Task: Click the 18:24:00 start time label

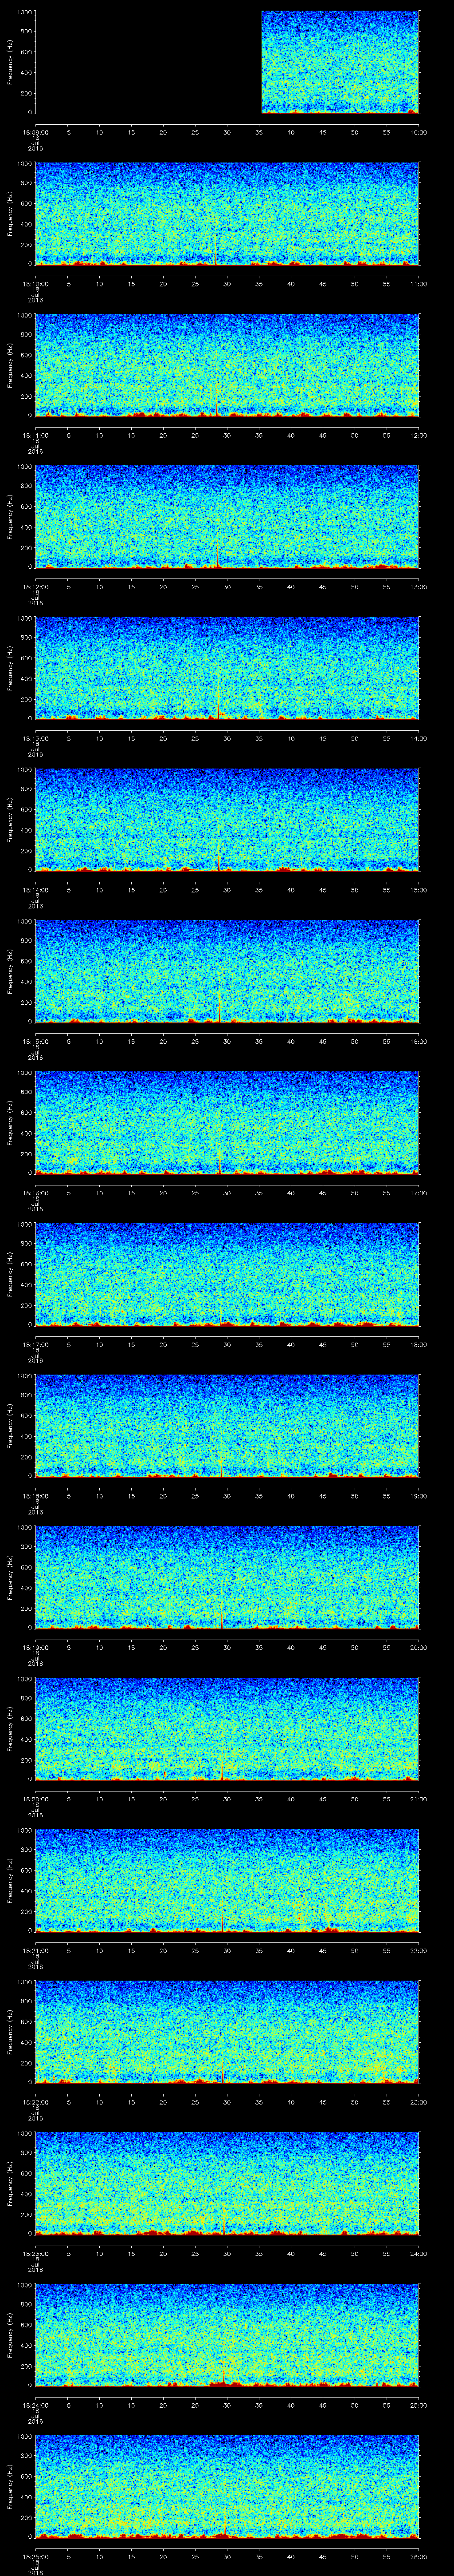Action: pos(35,2405)
